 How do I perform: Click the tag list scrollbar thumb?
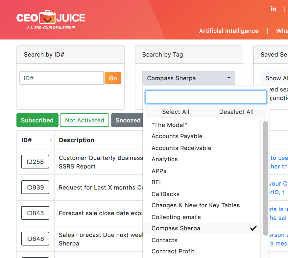[265, 178]
